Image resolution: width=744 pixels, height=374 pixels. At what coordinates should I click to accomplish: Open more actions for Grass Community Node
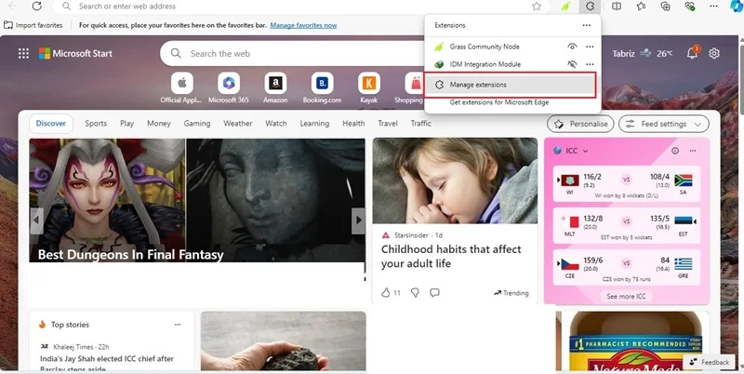pyautogui.click(x=590, y=47)
